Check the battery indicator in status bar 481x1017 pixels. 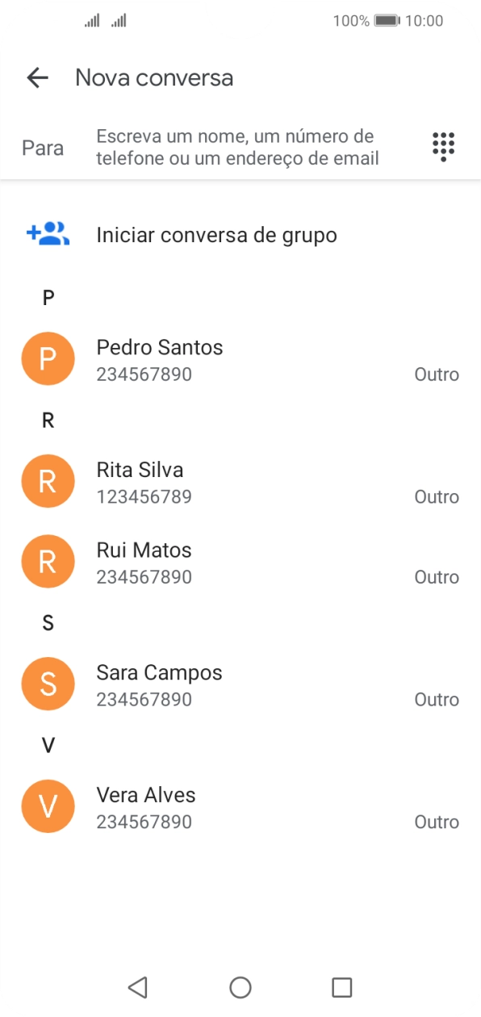pos(385,22)
